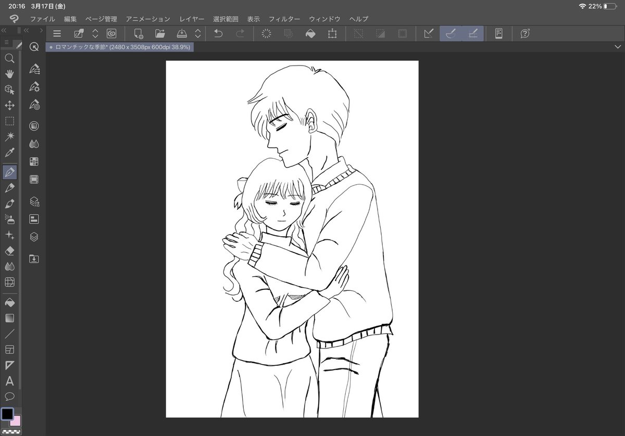The width and height of the screenshot is (625, 436).
Task: Select the highlighted Pen tool
Action: tap(9, 172)
